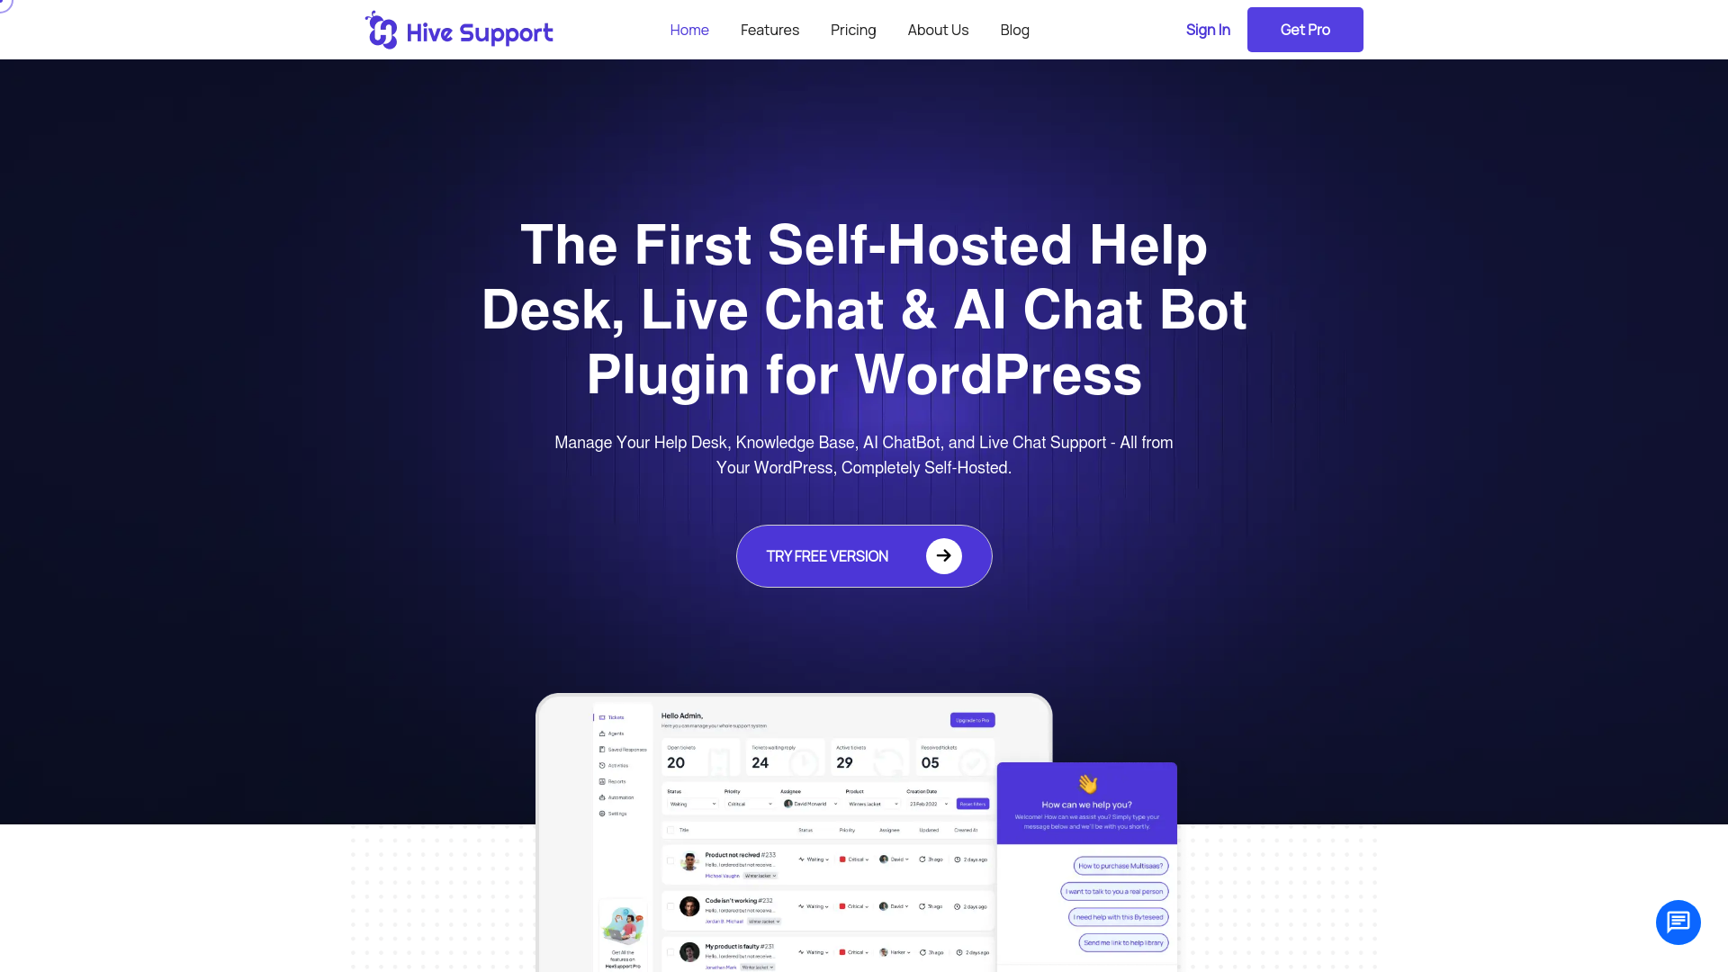
Task: Click the Get Pro button
Action: [x=1304, y=30]
